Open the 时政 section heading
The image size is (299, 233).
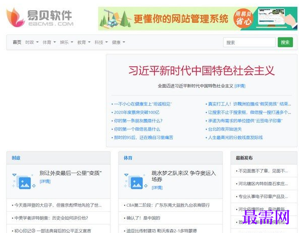pos(16,158)
